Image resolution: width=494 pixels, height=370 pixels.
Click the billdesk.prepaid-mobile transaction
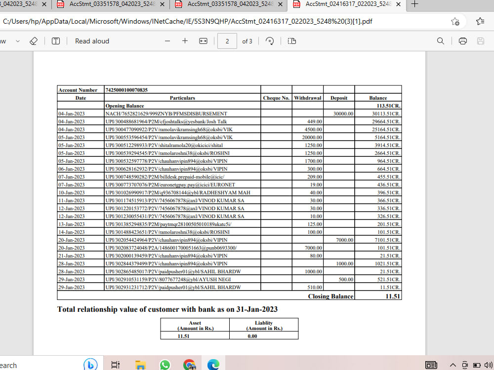pos(165,177)
